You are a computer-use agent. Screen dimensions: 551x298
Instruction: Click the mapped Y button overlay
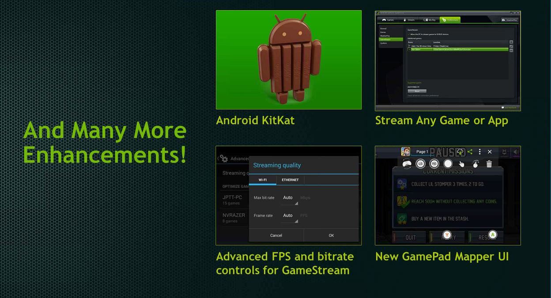pos(447,235)
